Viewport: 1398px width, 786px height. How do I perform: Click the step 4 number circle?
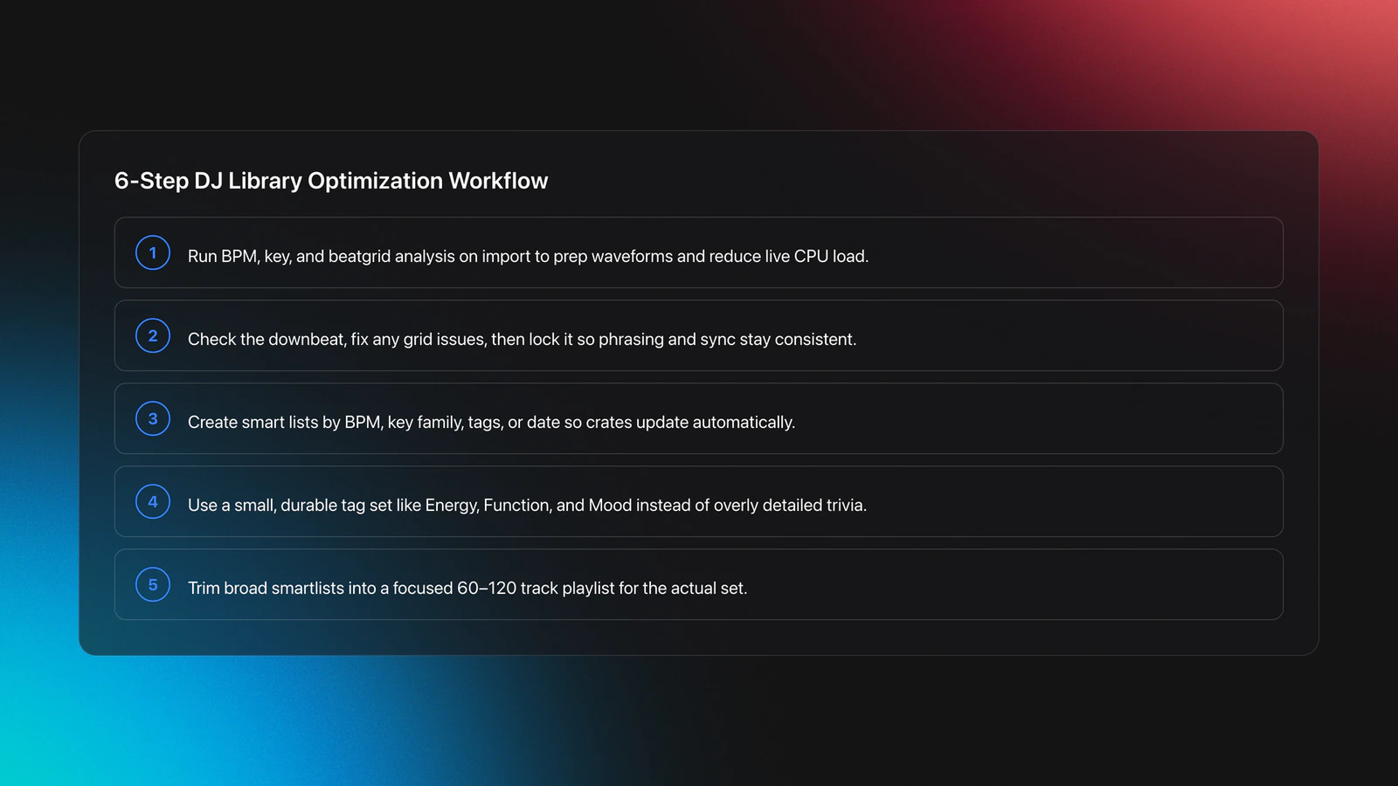[x=153, y=501]
